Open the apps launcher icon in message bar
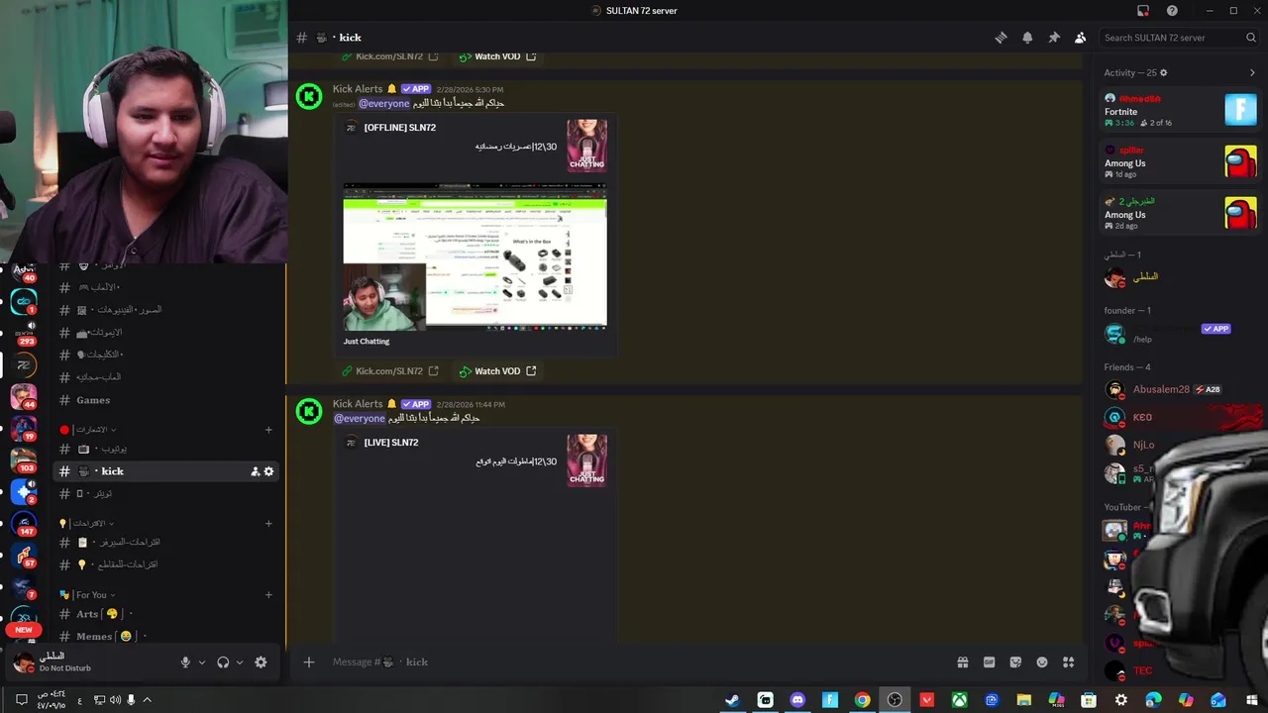The height and width of the screenshot is (713, 1268). 1068,662
